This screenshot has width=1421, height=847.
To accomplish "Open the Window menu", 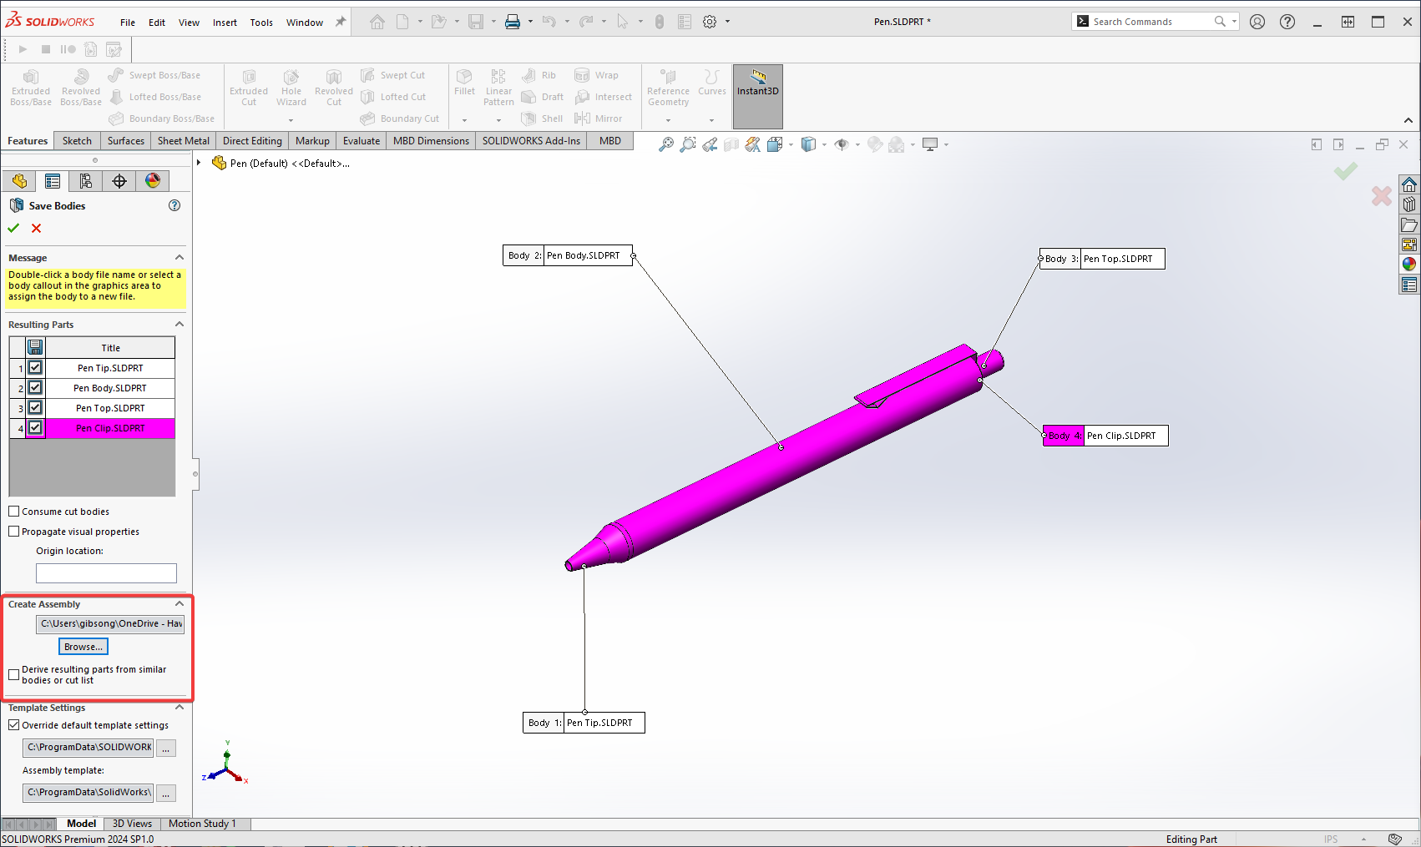I will [305, 23].
